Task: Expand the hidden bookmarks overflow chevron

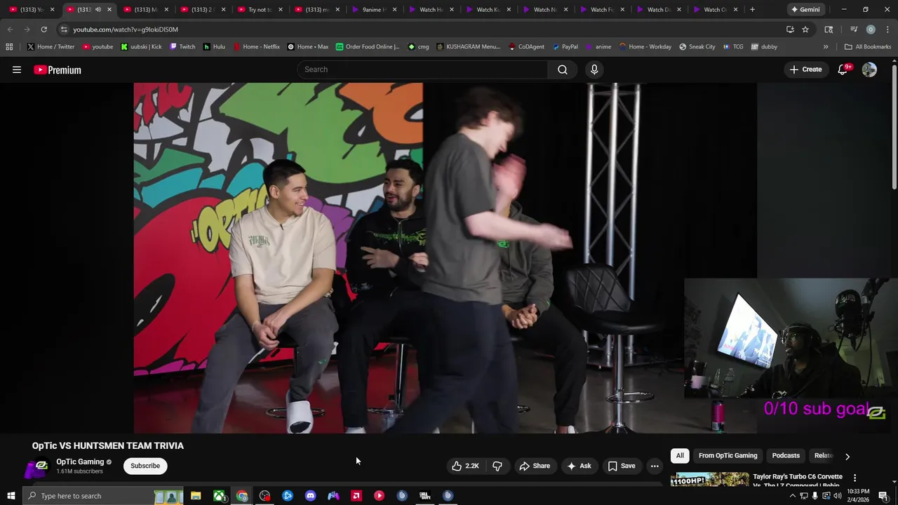Action: (826, 47)
